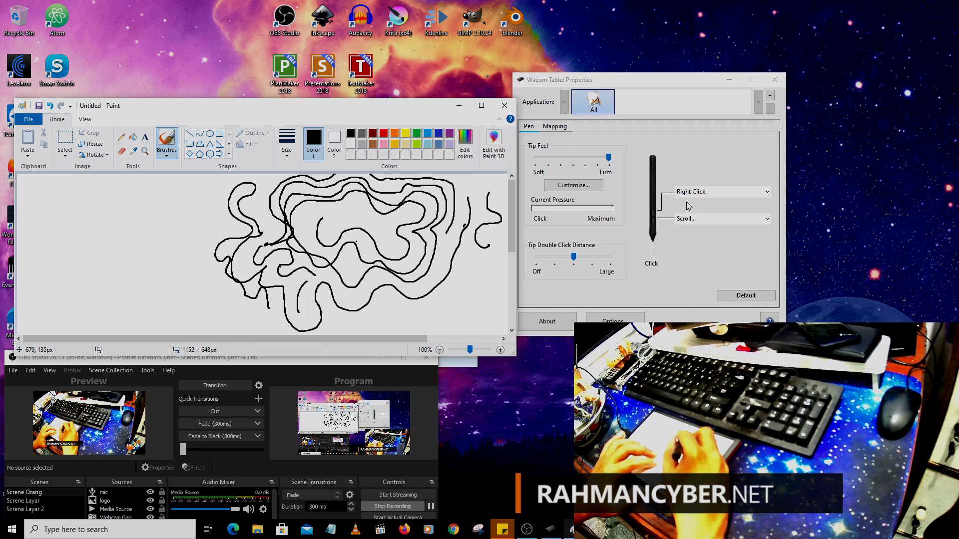959x539 pixels.
Task: Click Default button in Wacom properties
Action: pyautogui.click(x=746, y=295)
